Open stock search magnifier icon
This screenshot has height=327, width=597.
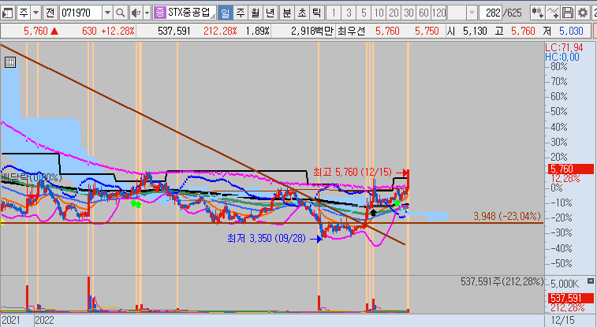(121, 13)
